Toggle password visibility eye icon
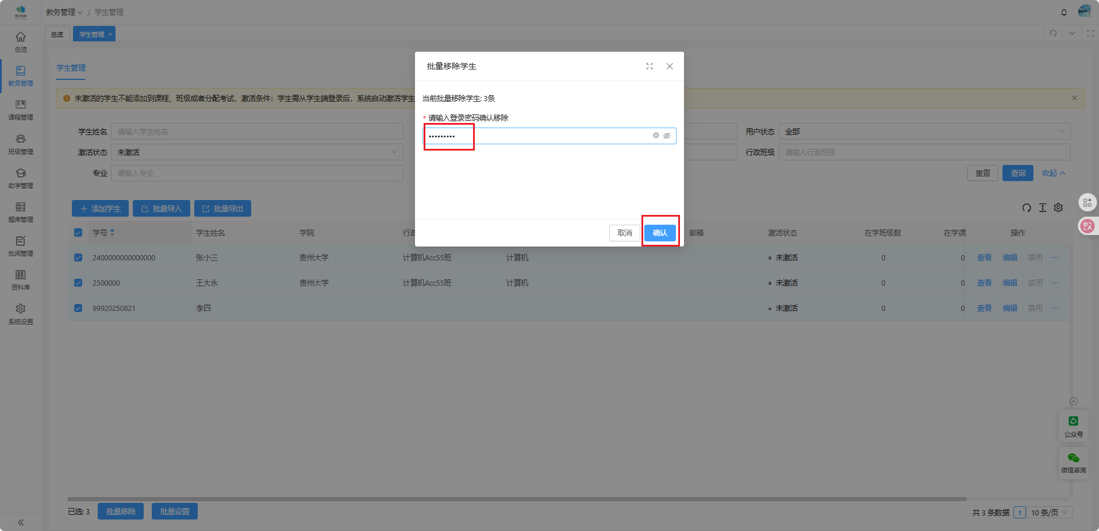 pyautogui.click(x=667, y=136)
